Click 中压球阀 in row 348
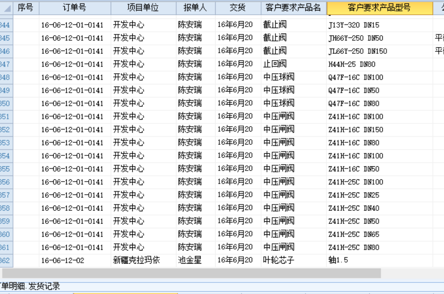Viewport: 444px width, 294px height. (294, 77)
